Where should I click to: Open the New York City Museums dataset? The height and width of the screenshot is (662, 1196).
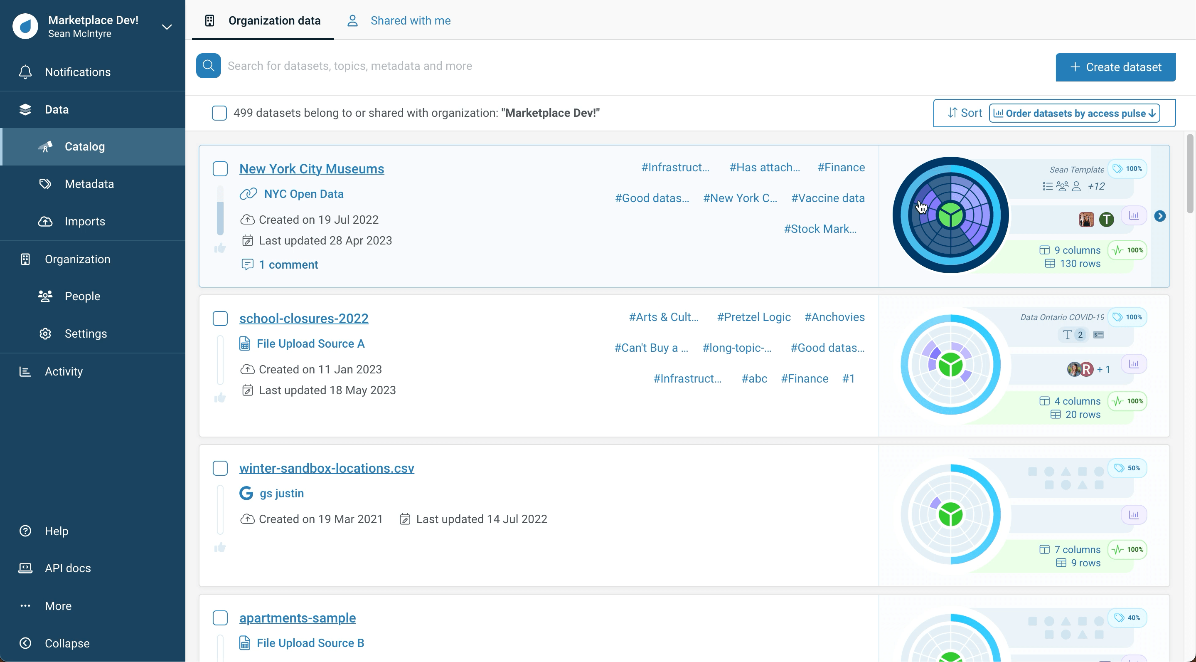coord(312,169)
